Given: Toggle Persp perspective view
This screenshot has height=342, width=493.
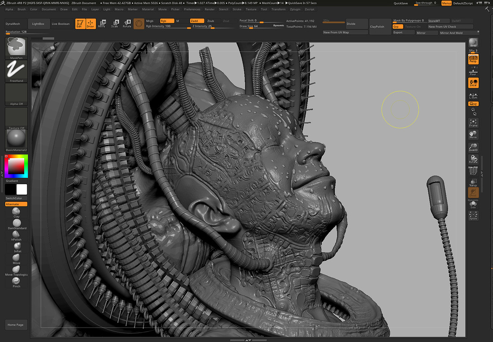Looking at the screenshot, I should click(473, 59).
